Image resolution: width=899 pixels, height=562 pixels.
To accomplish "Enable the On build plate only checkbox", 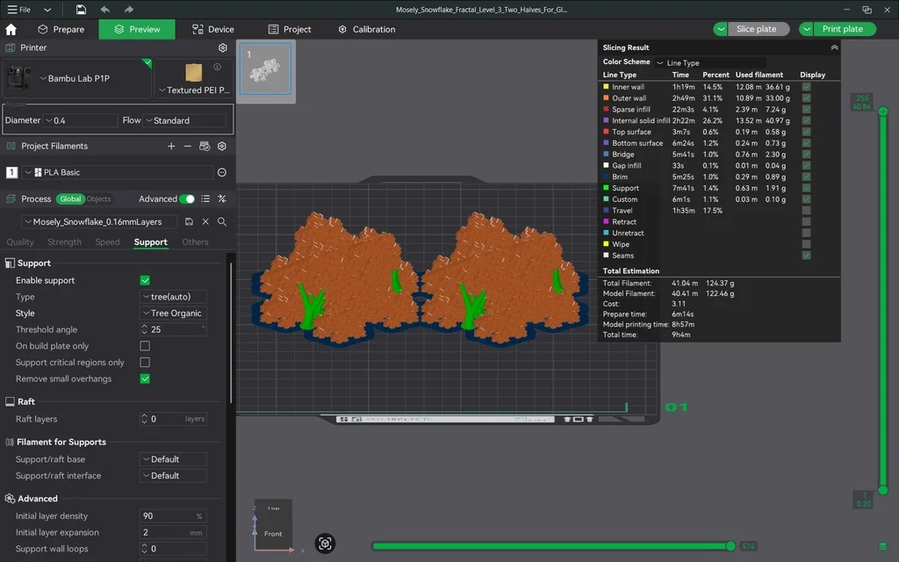I will (145, 346).
